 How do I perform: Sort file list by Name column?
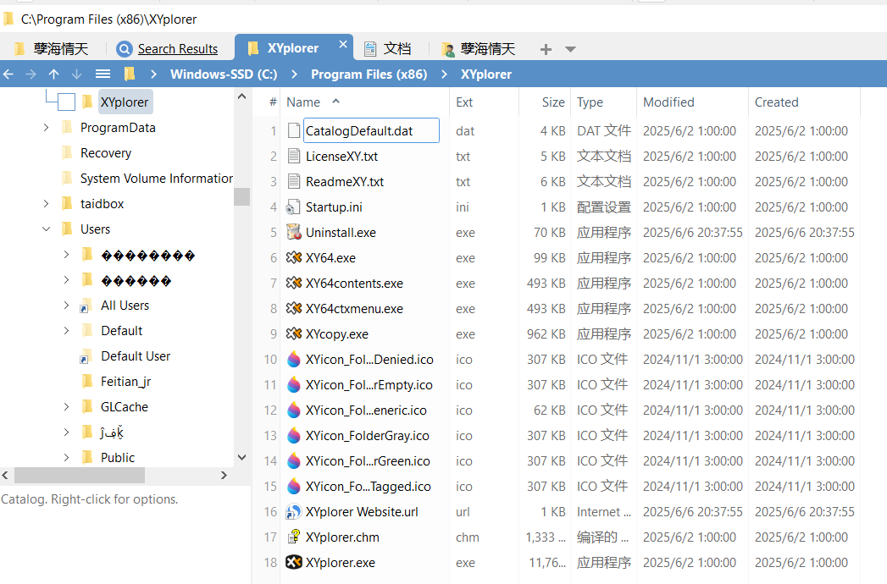click(303, 102)
